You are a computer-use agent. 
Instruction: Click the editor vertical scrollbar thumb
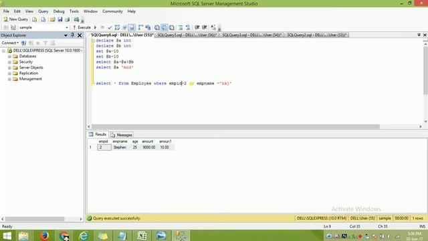coord(425,70)
